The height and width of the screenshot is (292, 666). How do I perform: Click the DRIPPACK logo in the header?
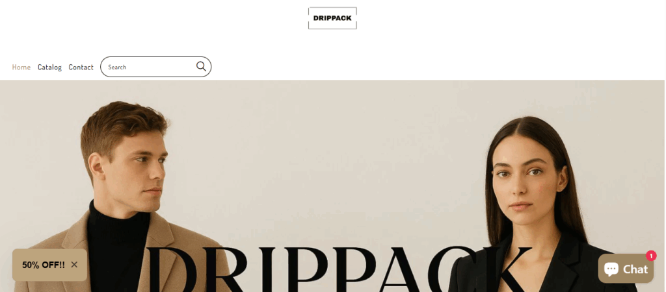tap(332, 18)
